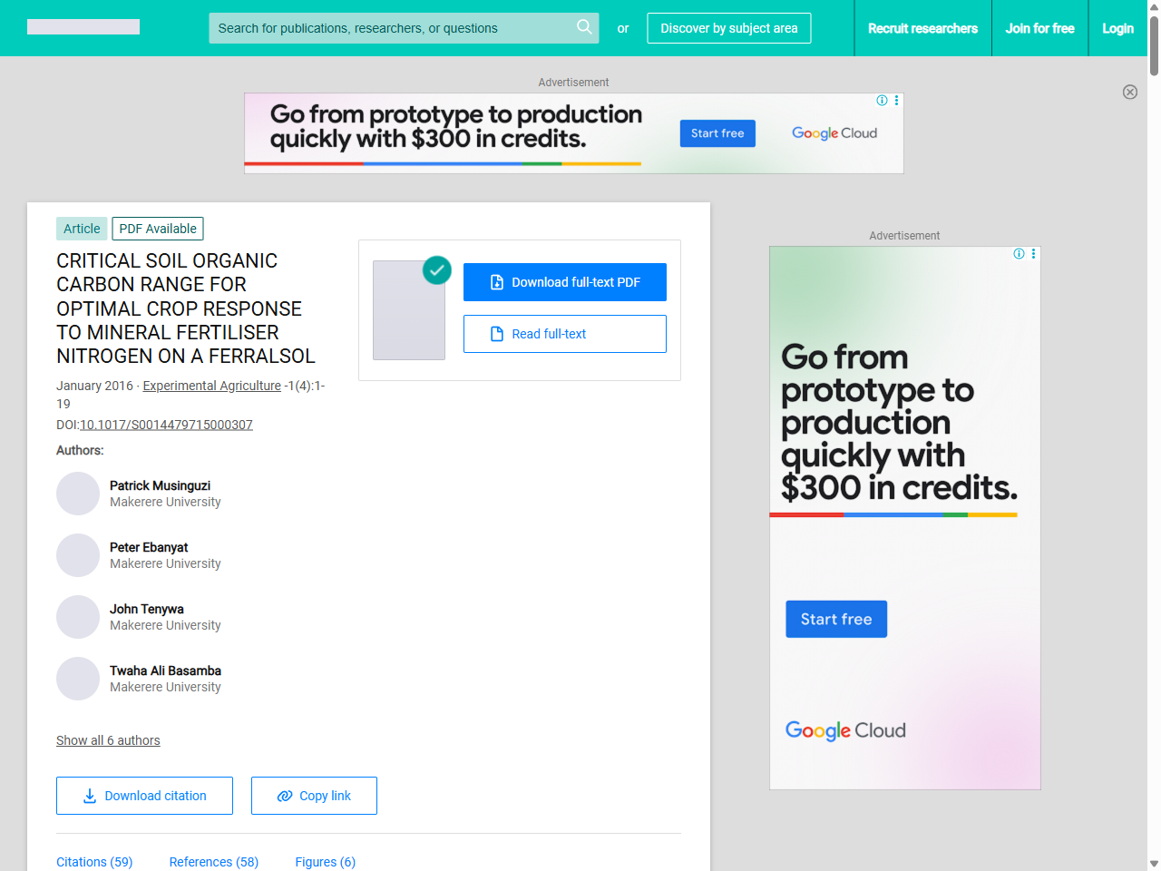Click Patrick Musinguzi's profile avatar
This screenshot has height=871, width=1161.
pyautogui.click(x=78, y=494)
